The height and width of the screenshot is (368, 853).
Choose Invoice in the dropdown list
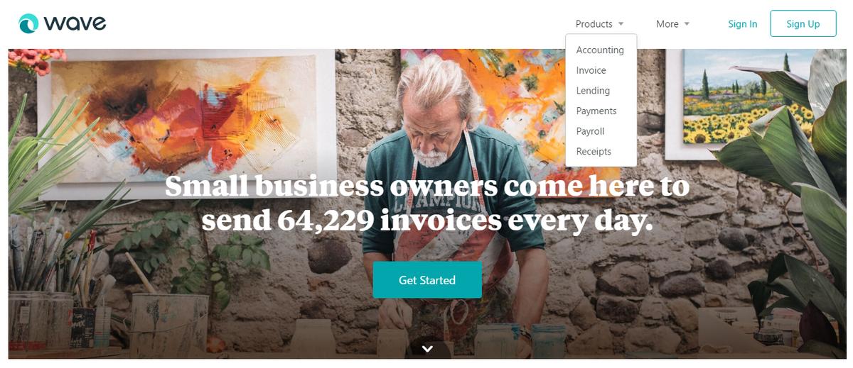point(591,70)
